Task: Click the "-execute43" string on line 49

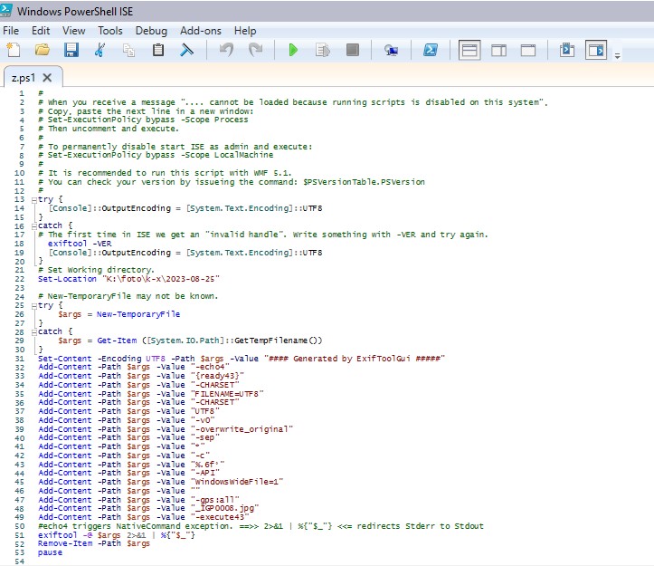Action: pyautogui.click(x=220, y=517)
